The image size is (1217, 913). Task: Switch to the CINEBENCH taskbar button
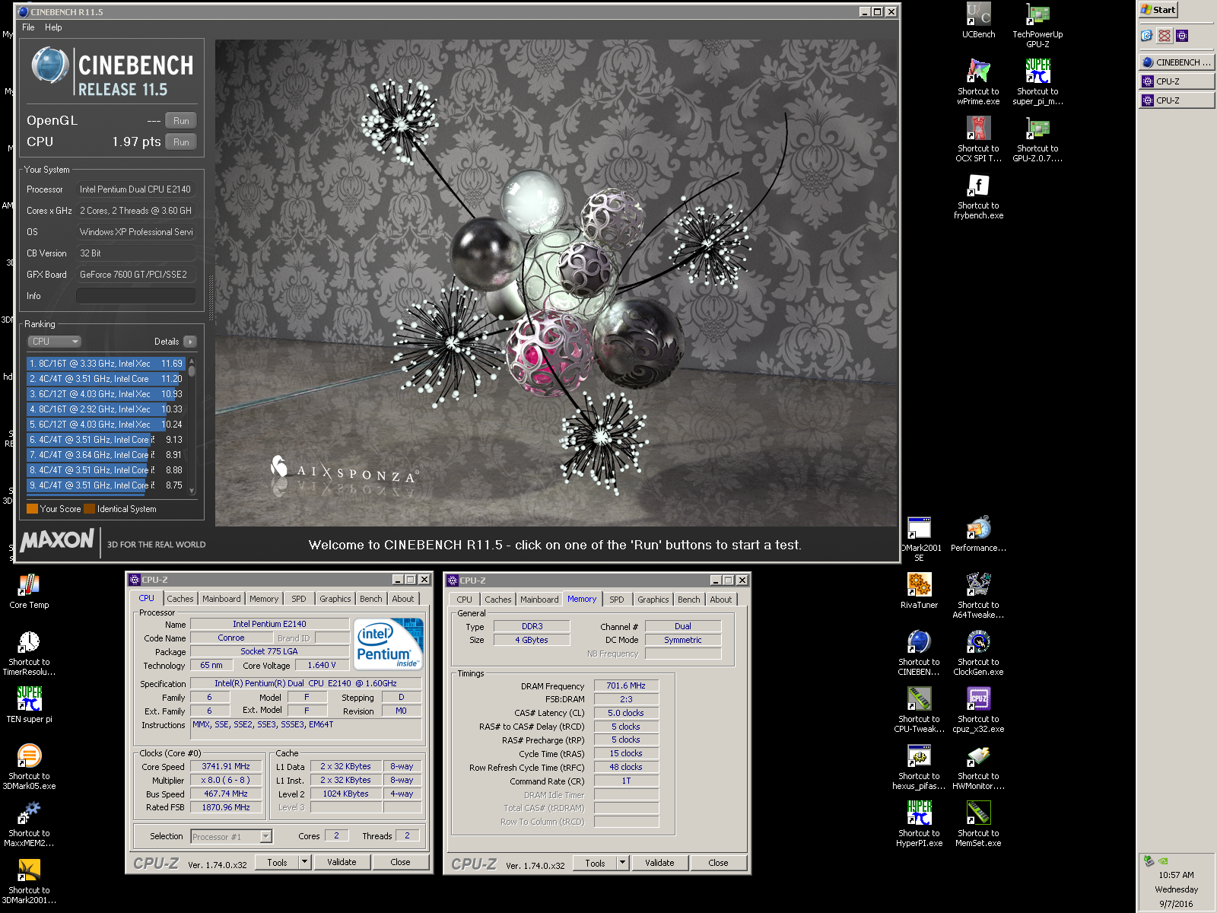pos(1177,62)
